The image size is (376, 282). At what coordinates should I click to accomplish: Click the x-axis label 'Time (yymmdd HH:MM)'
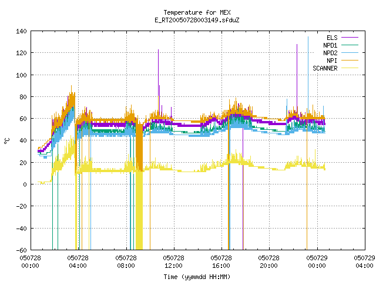197,277
